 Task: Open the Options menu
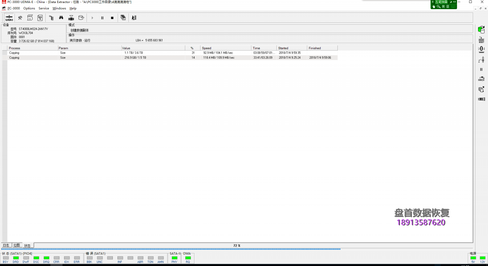[x=29, y=8]
